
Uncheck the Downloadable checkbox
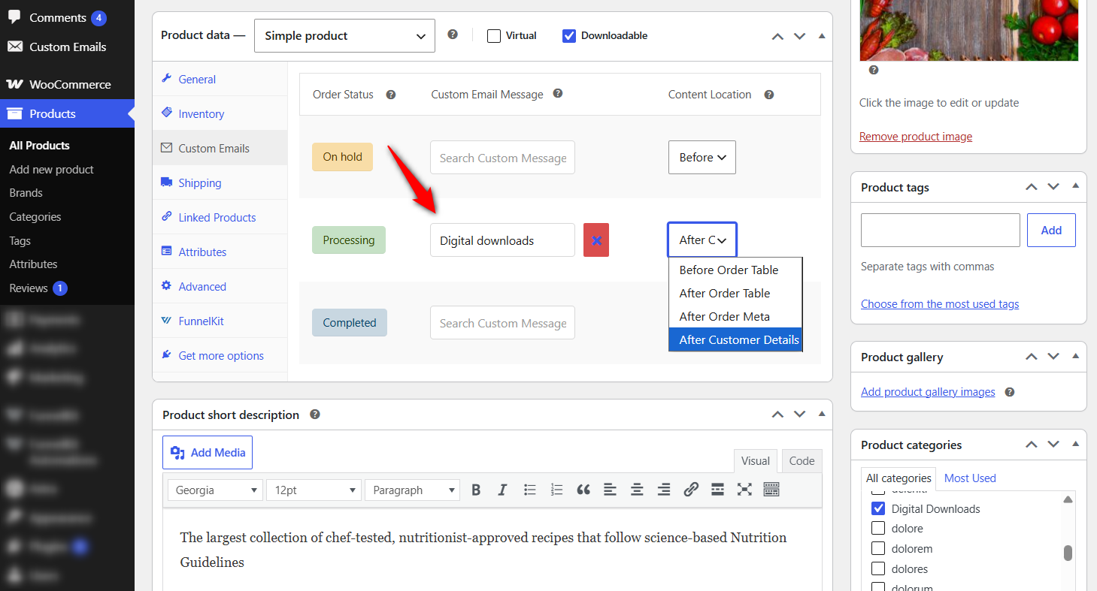coord(569,35)
